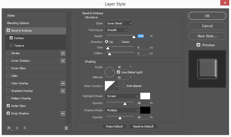
Task: Enable the Anti-aliased checkbox
Action: pos(123,86)
